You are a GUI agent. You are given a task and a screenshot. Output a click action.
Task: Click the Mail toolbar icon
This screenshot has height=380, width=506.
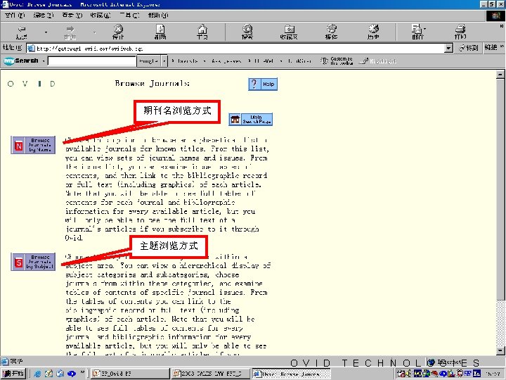pyautogui.click(x=416, y=29)
